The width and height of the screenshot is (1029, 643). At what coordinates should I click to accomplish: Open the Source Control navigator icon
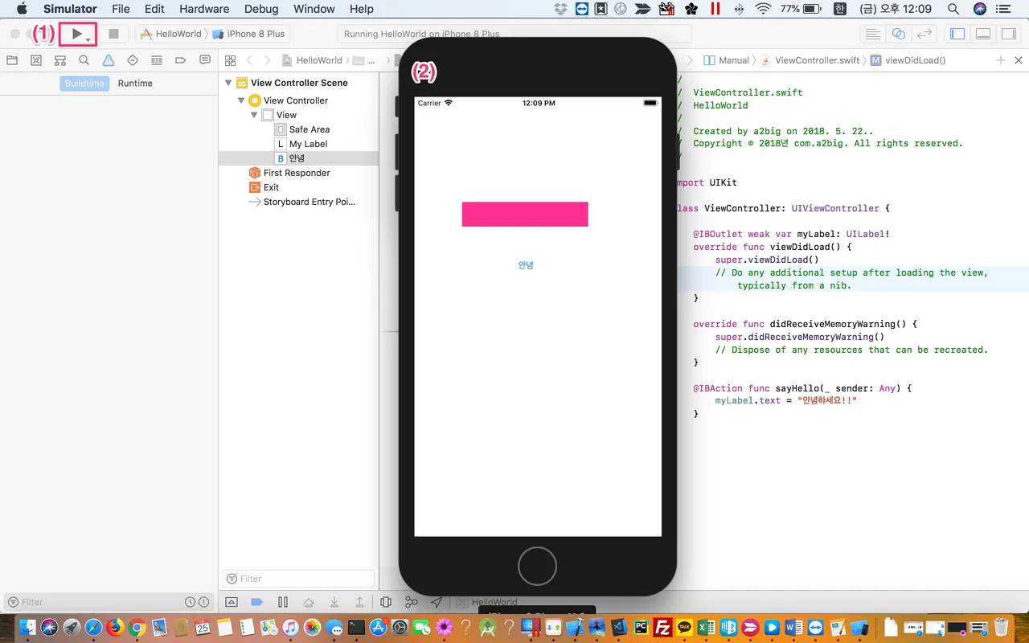click(36, 60)
